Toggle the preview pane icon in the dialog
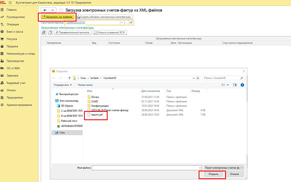The height and width of the screenshot is (182, 291). coord(235,85)
